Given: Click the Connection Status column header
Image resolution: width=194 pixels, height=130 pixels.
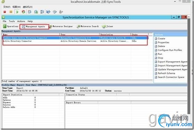Looking at the screenshot, I should click(x=91, y=95).
